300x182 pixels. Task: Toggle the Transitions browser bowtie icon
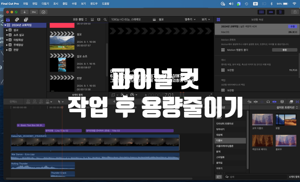pos(298,102)
